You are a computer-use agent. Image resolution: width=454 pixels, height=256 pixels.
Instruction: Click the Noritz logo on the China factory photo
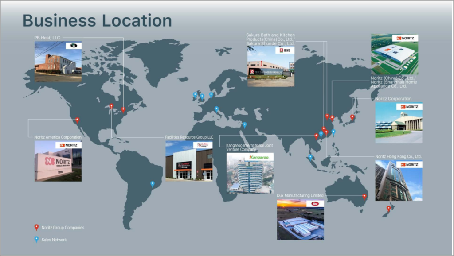click(x=405, y=38)
